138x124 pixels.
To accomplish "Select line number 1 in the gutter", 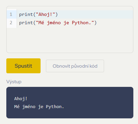I will [x=11, y=15].
